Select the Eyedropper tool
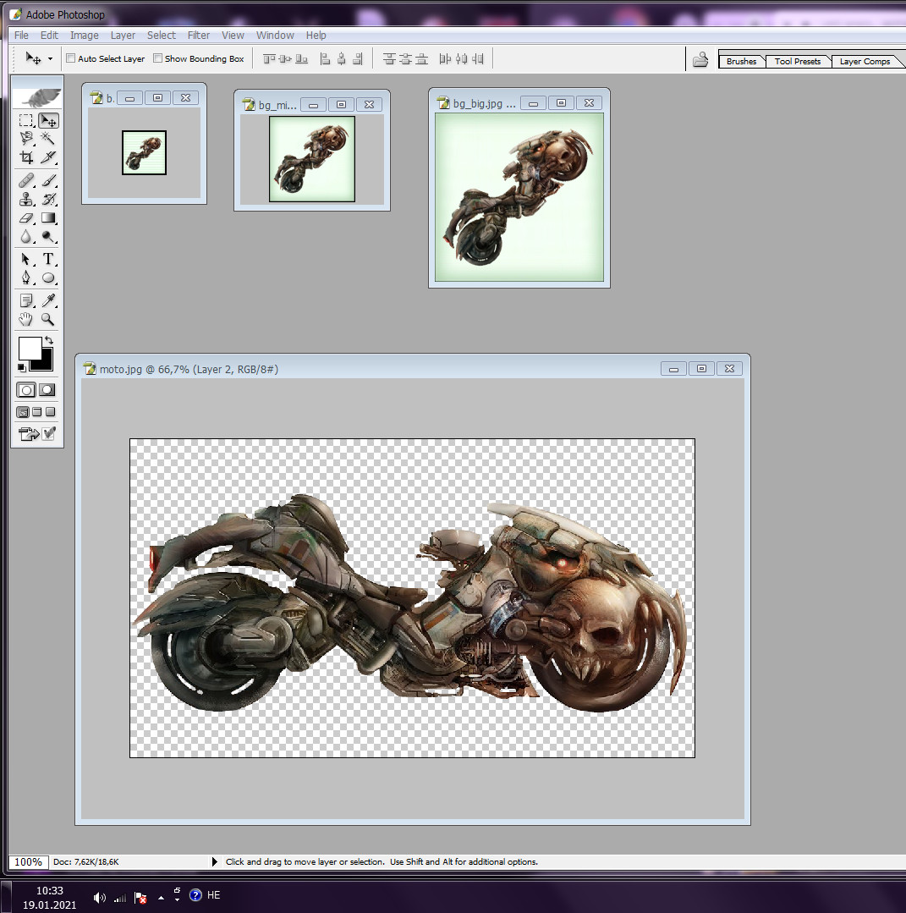 coord(48,300)
